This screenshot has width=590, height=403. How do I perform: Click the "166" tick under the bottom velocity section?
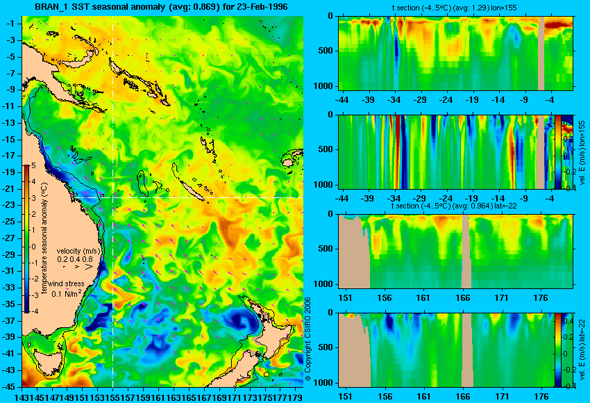463,397
